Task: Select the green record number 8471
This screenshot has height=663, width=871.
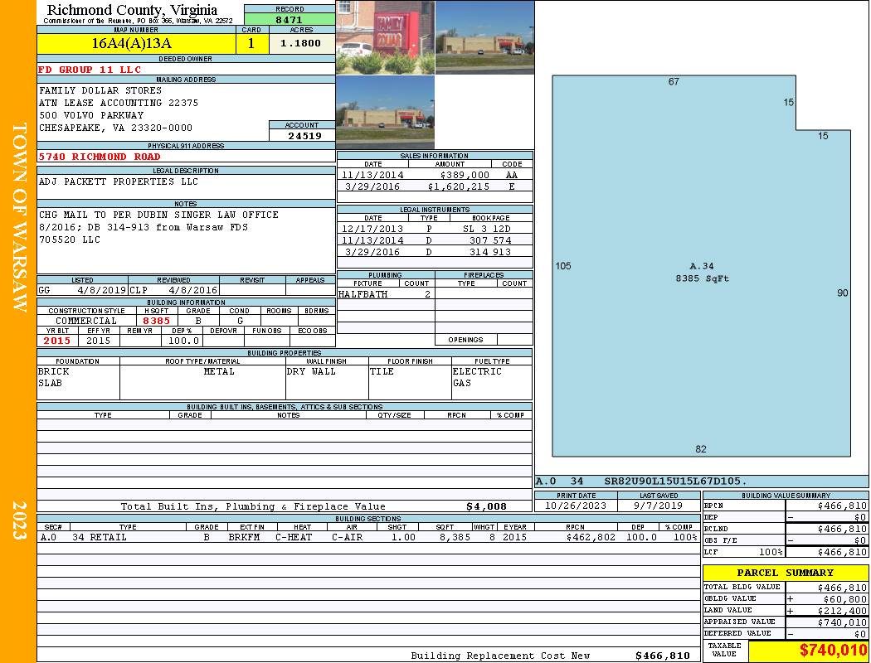Action: tap(289, 19)
